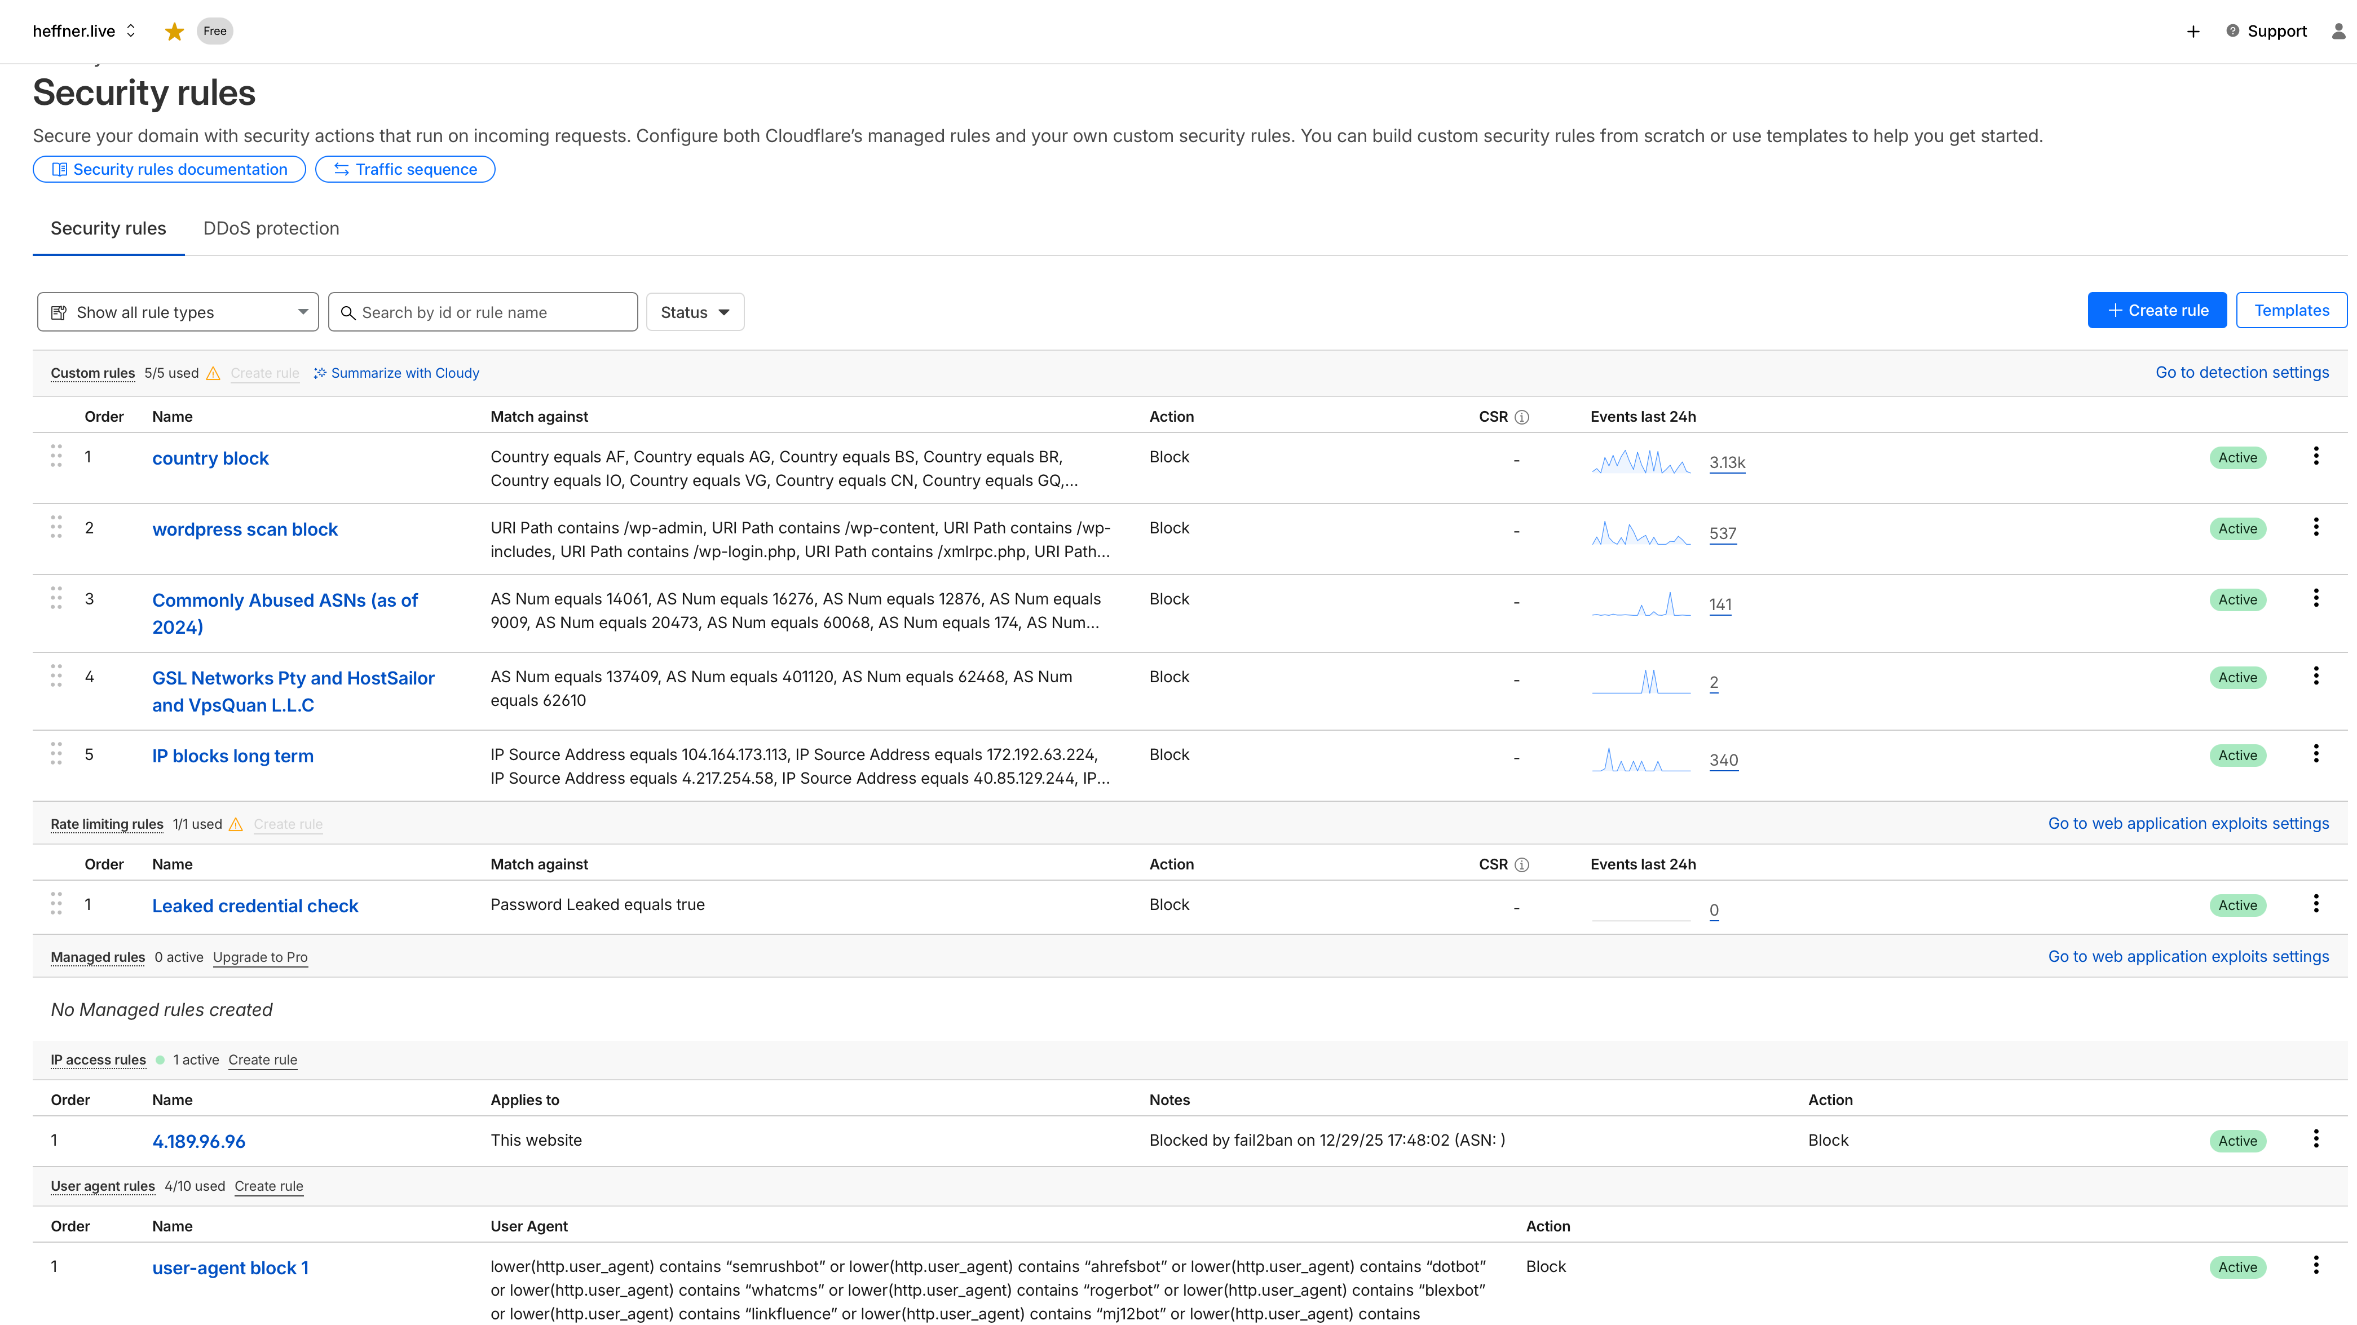The height and width of the screenshot is (1325, 2357).
Task: Select the Security rules tab
Action: (108, 228)
